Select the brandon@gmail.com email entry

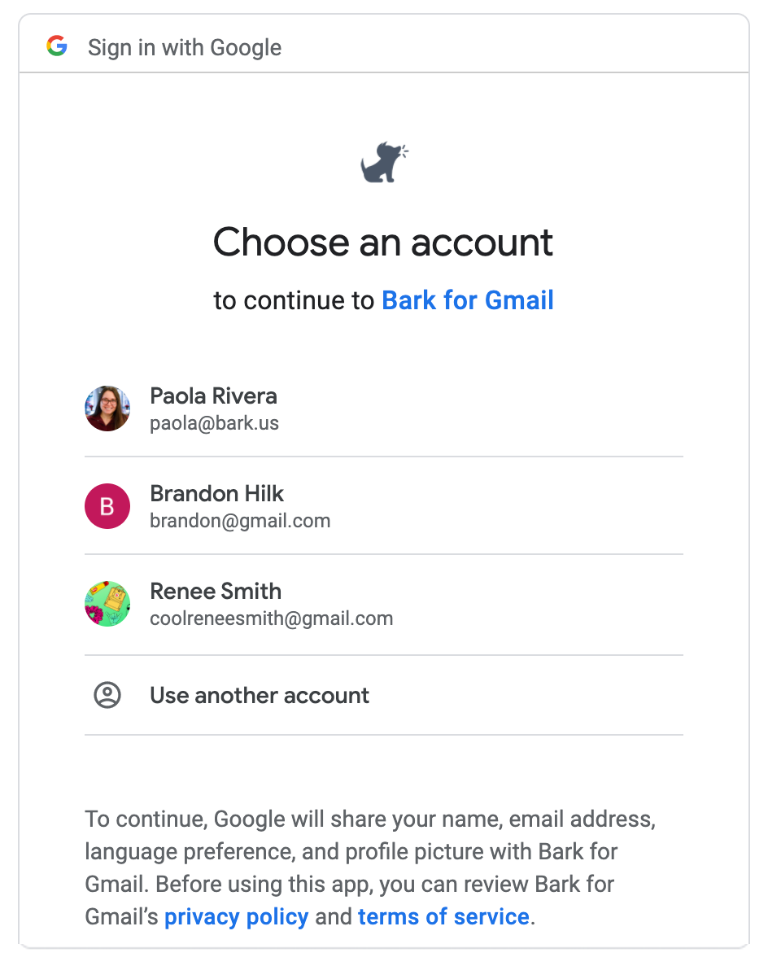[x=240, y=521]
